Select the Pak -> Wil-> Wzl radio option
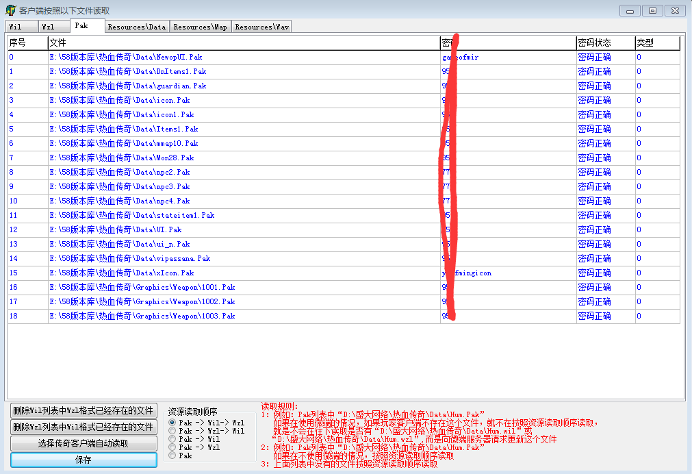The width and height of the screenshot is (692, 474). 172,423
